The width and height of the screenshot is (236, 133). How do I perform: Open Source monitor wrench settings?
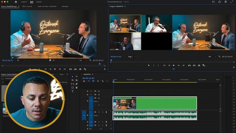pos(90,60)
